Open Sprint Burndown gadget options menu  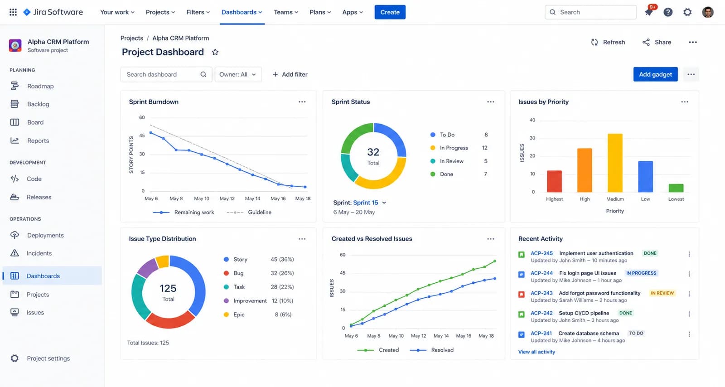tap(302, 102)
